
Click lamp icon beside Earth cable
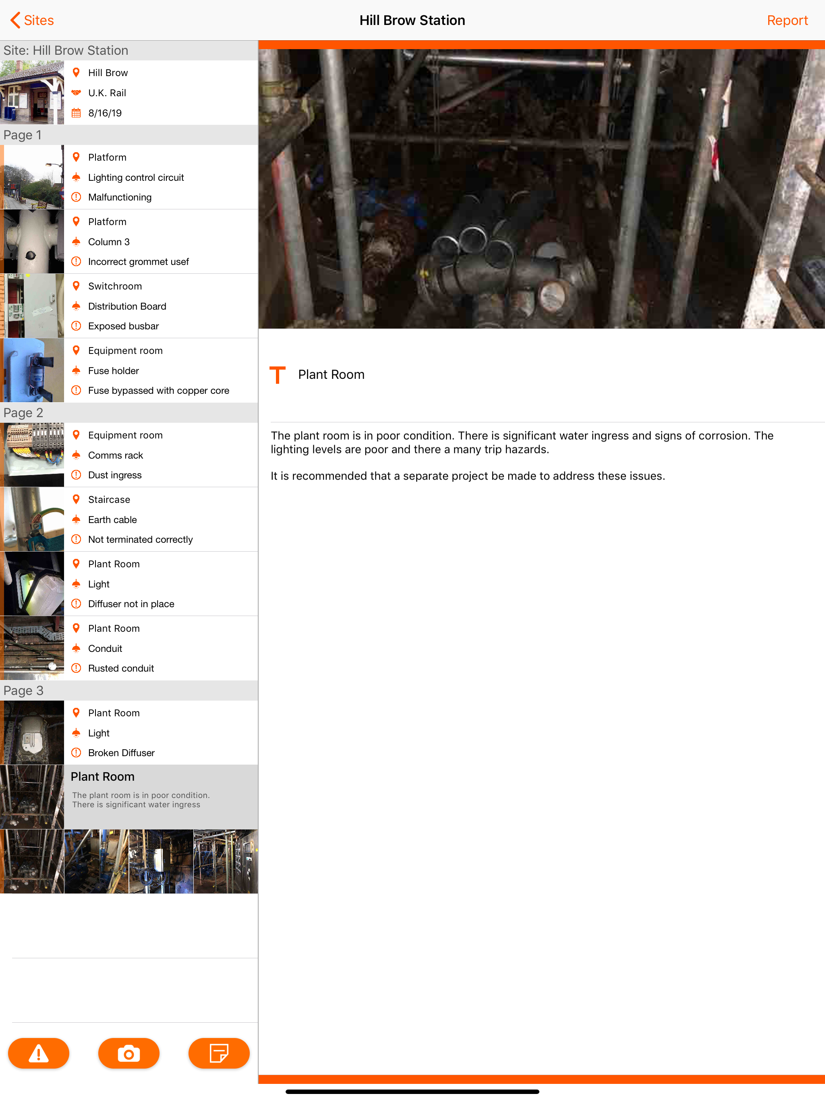[76, 520]
